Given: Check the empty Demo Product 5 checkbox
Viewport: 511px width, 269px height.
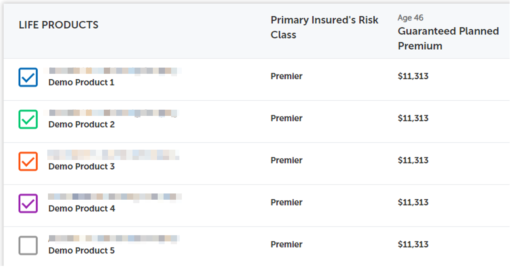Looking at the screenshot, I should tap(28, 246).
